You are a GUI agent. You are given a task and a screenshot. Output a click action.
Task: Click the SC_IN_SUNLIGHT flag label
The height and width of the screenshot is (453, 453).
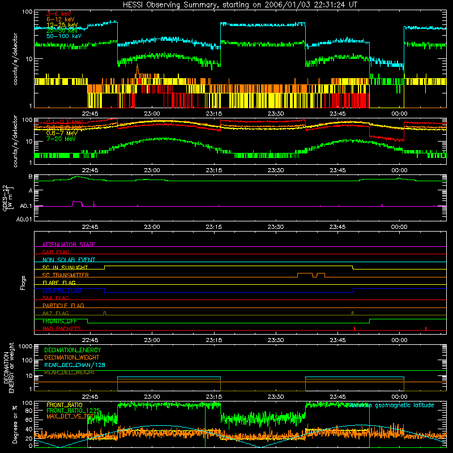pyautogui.click(x=65, y=267)
